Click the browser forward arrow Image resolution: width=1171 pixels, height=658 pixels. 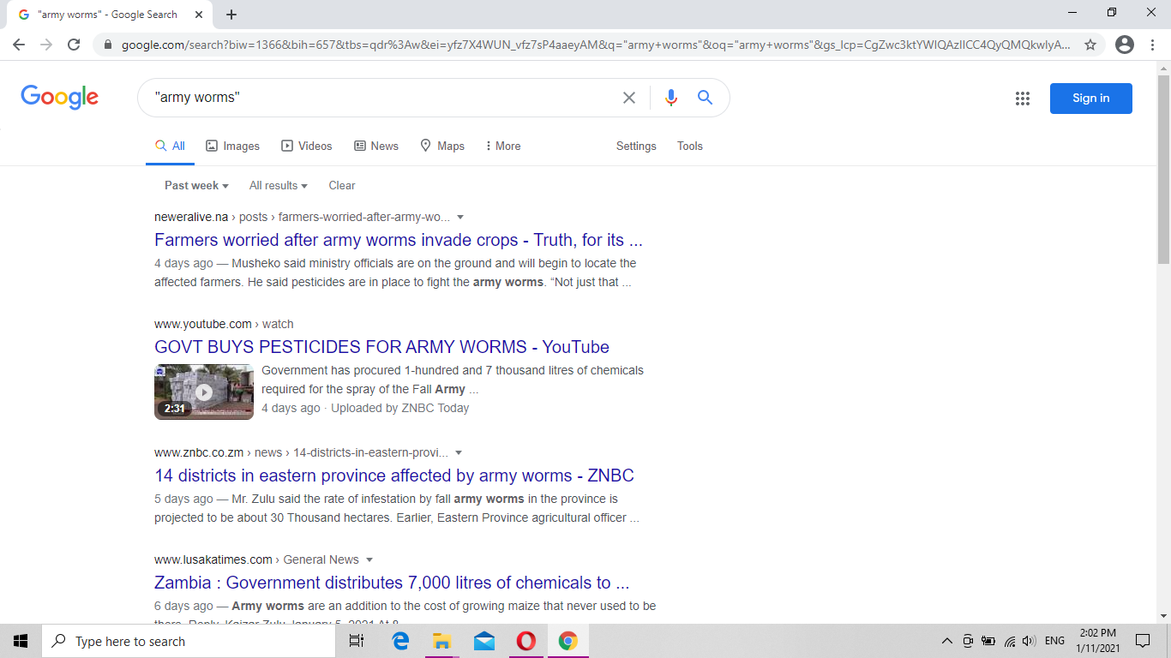coord(46,45)
